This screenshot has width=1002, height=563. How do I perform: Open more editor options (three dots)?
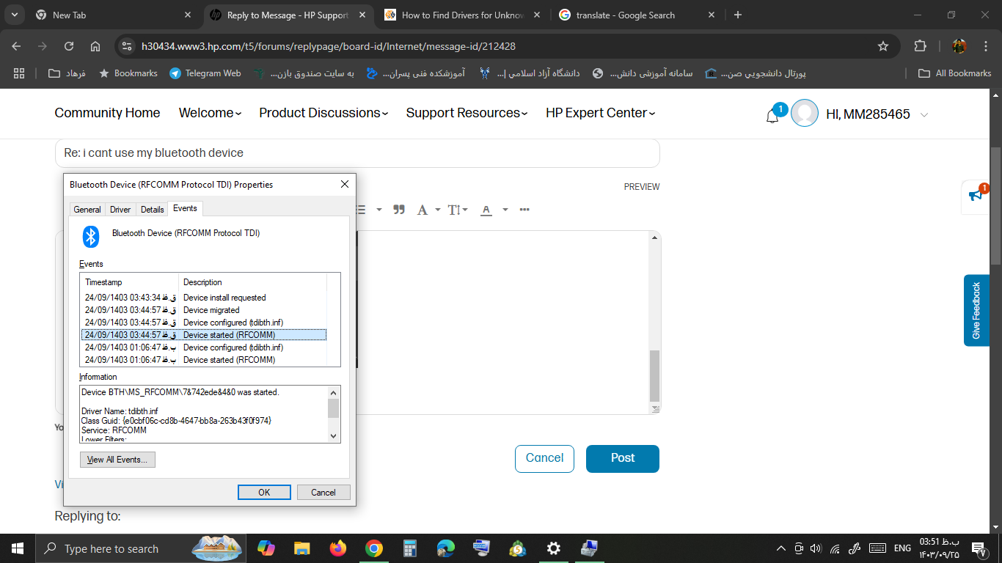[524, 210]
